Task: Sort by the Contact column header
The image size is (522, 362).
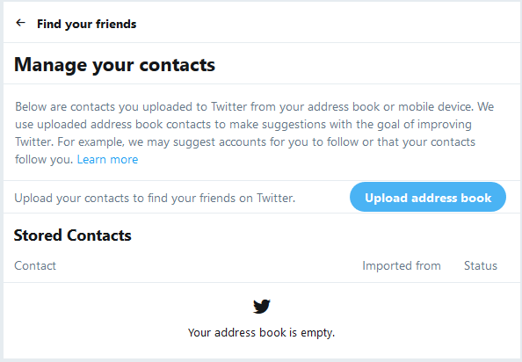Action: point(35,265)
